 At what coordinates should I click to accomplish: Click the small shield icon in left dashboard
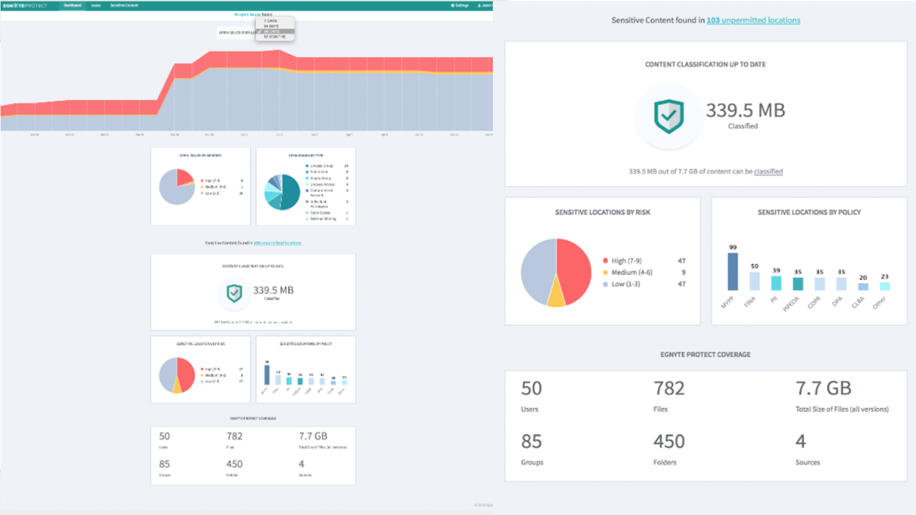(234, 293)
